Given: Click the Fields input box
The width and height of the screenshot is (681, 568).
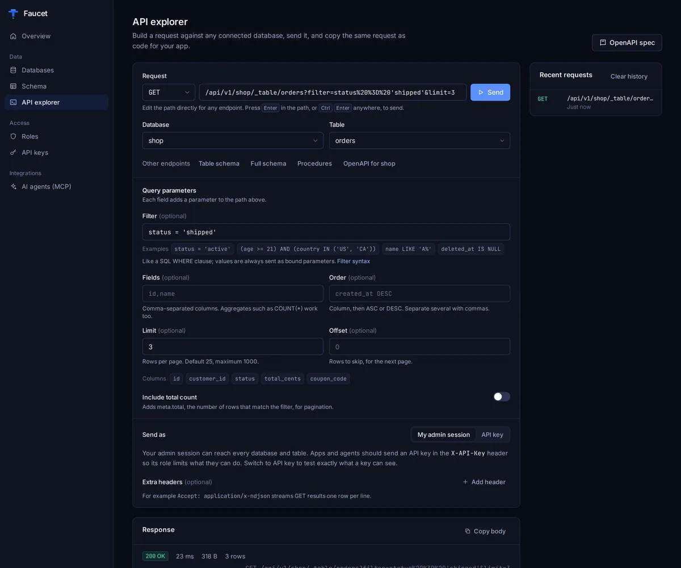Looking at the screenshot, I should click(233, 294).
